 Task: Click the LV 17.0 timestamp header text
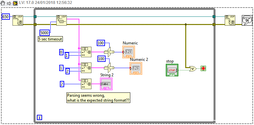click(45, 3)
